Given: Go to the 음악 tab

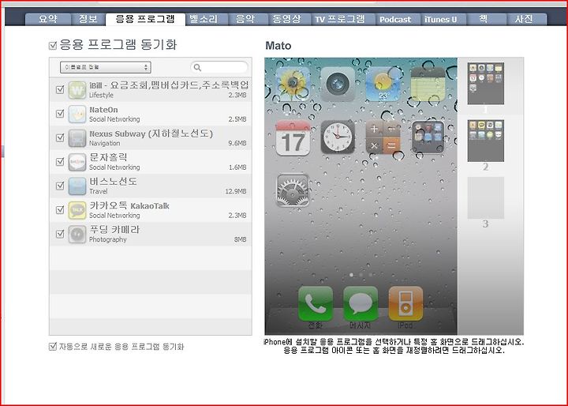Looking at the screenshot, I should [248, 19].
